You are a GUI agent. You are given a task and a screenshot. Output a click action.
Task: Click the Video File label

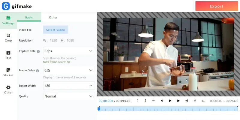click(x=25, y=30)
